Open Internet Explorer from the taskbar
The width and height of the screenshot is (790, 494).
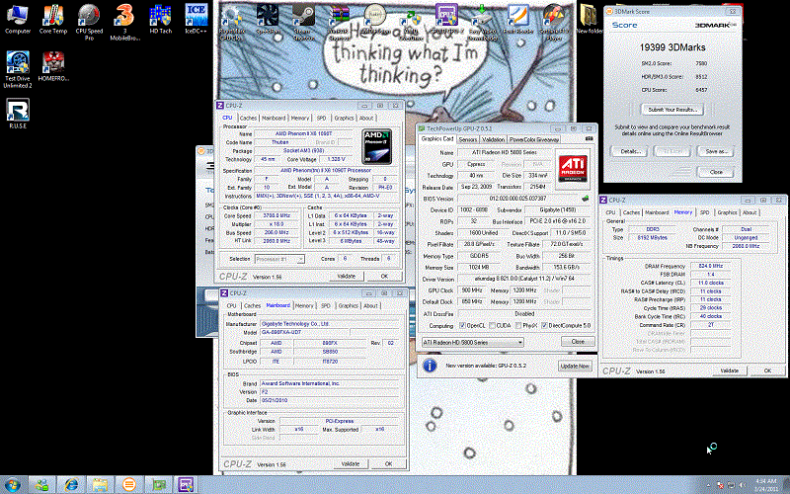pos(71,485)
